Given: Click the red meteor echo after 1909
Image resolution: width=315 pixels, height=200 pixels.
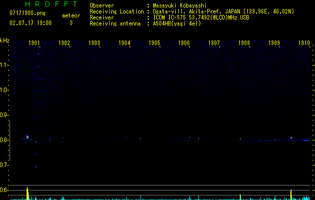Looking at the screenshot, I should 291,138.
